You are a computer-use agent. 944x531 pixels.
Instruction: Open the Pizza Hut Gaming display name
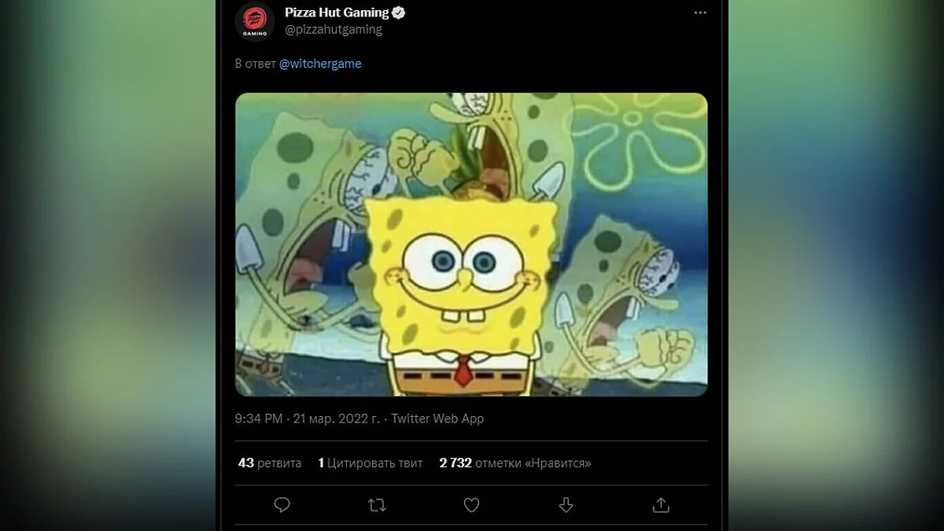click(337, 13)
